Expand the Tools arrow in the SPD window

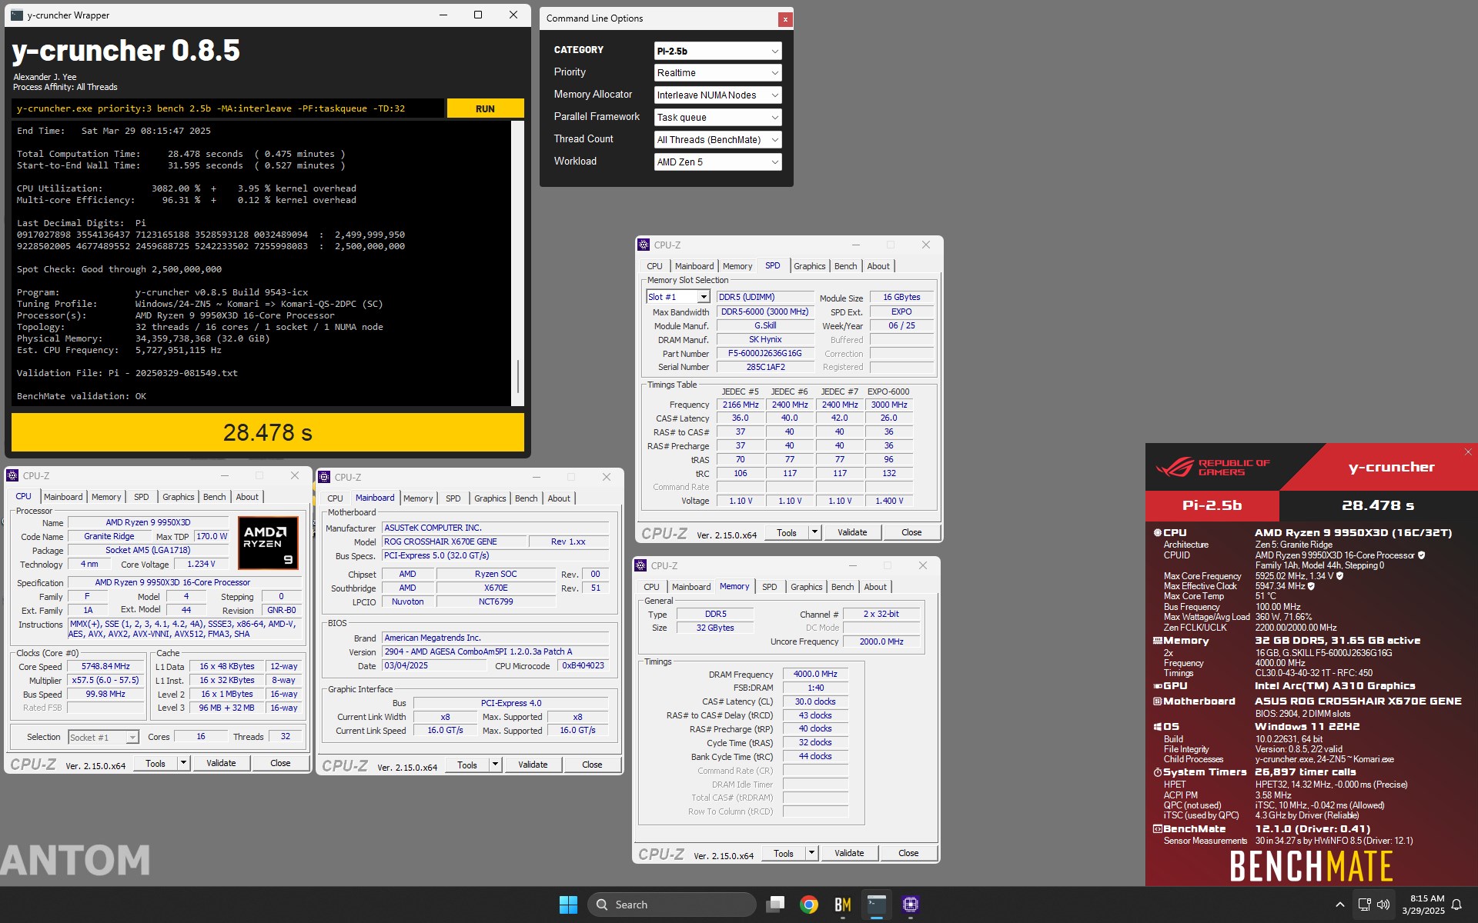coord(814,532)
